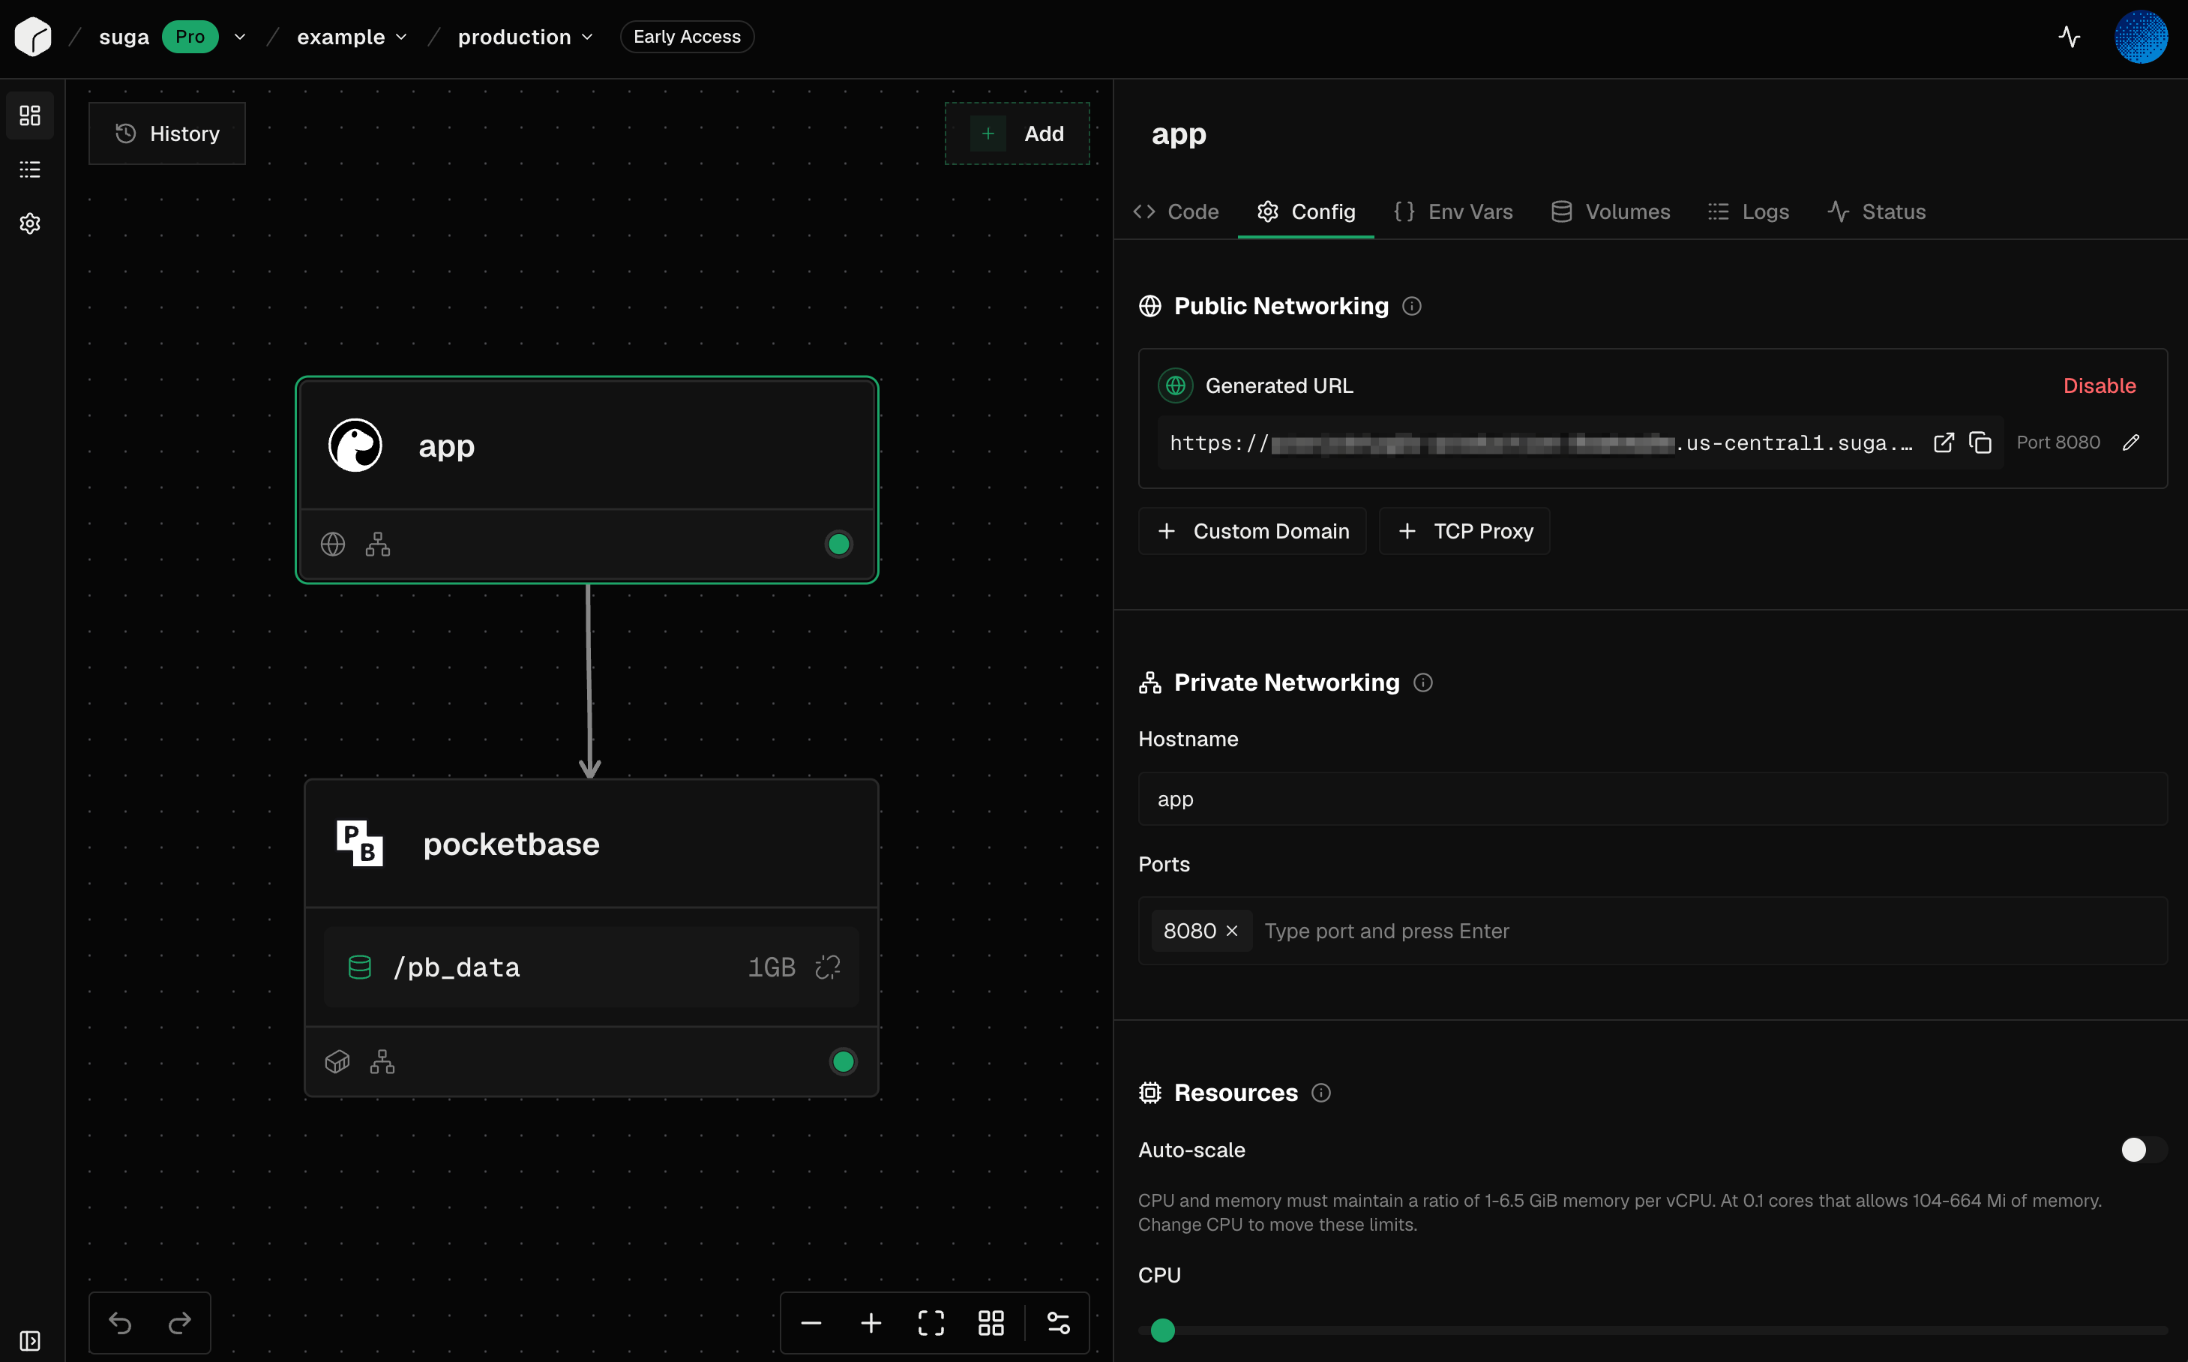This screenshot has height=1362, width=2188.
Task: Click the Private Networking info icon
Action: [x=1422, y=682]
